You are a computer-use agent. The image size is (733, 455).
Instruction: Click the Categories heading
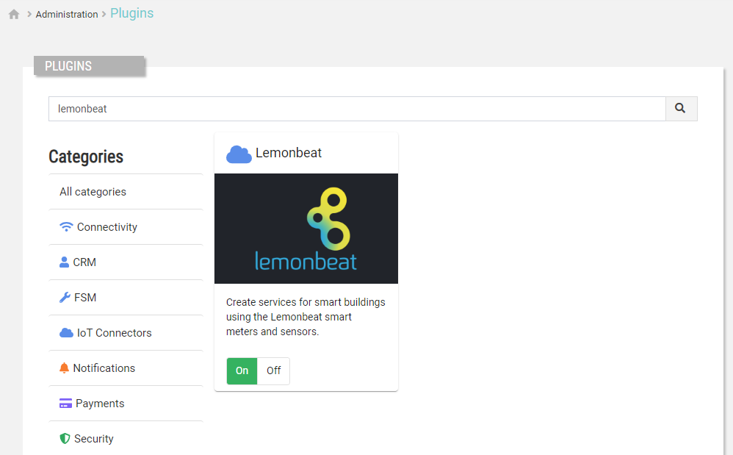point(86,157)
